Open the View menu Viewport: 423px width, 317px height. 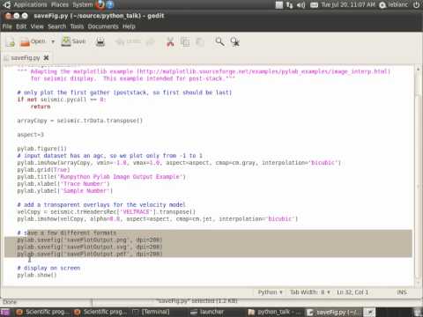tap(37, 26)
